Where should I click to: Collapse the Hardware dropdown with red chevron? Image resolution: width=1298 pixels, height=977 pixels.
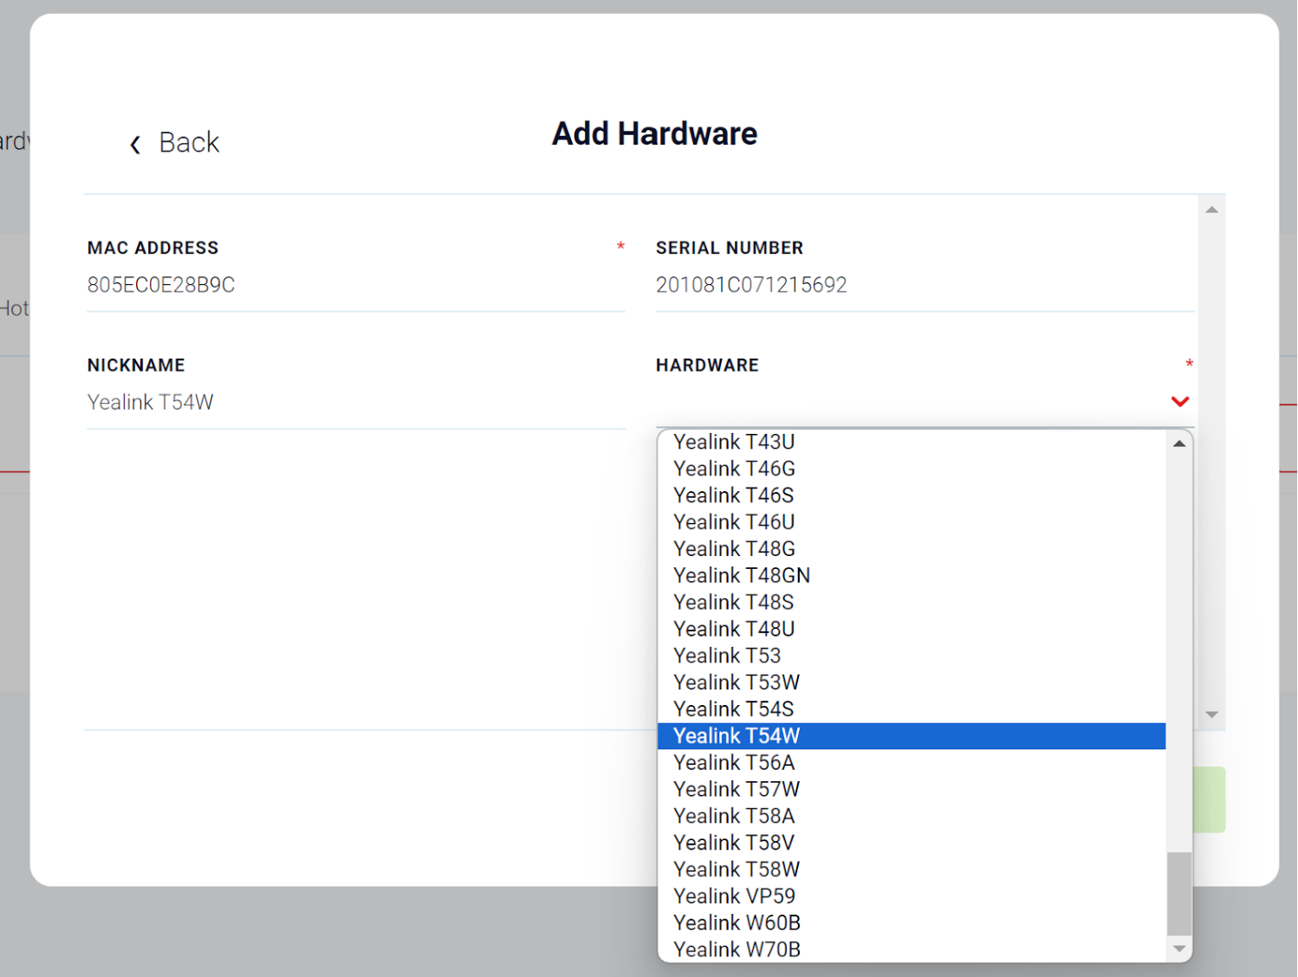coord(1179,401)
